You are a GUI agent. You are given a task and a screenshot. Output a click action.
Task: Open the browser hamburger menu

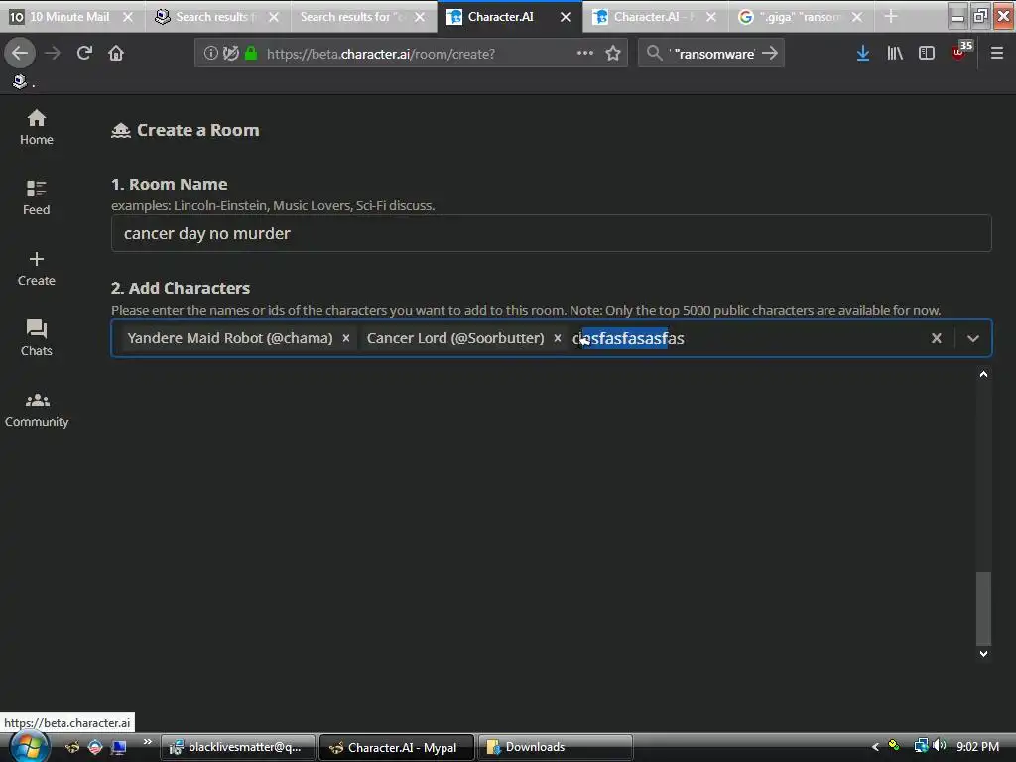click(x=996, y=54)
